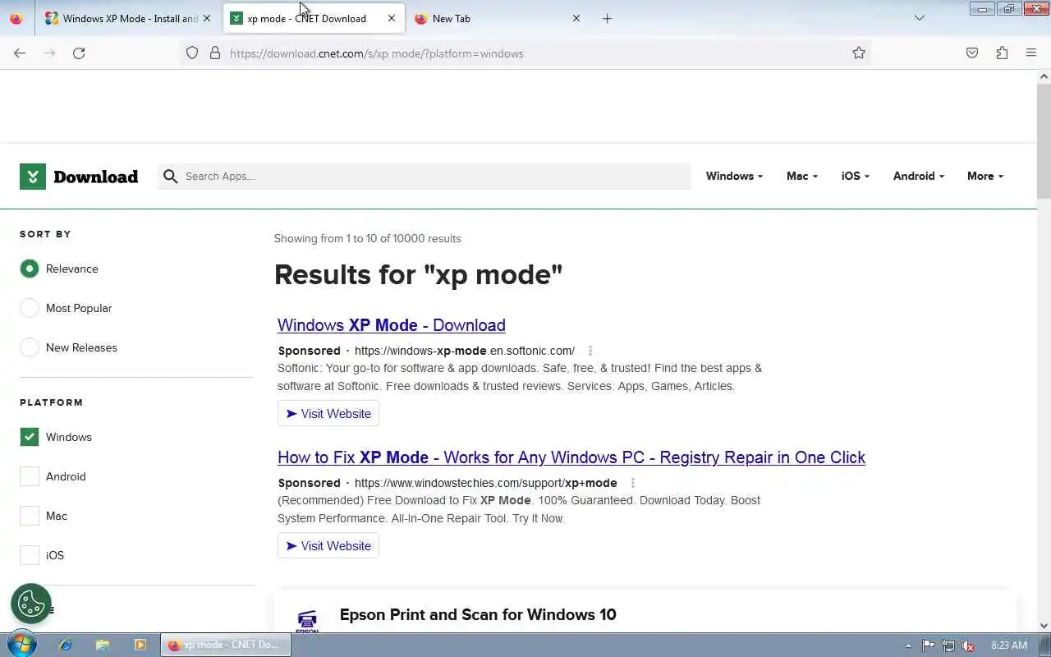
Task: Show site info via the padlock icon
Action: pyautogui.click(x=215, y=53)
